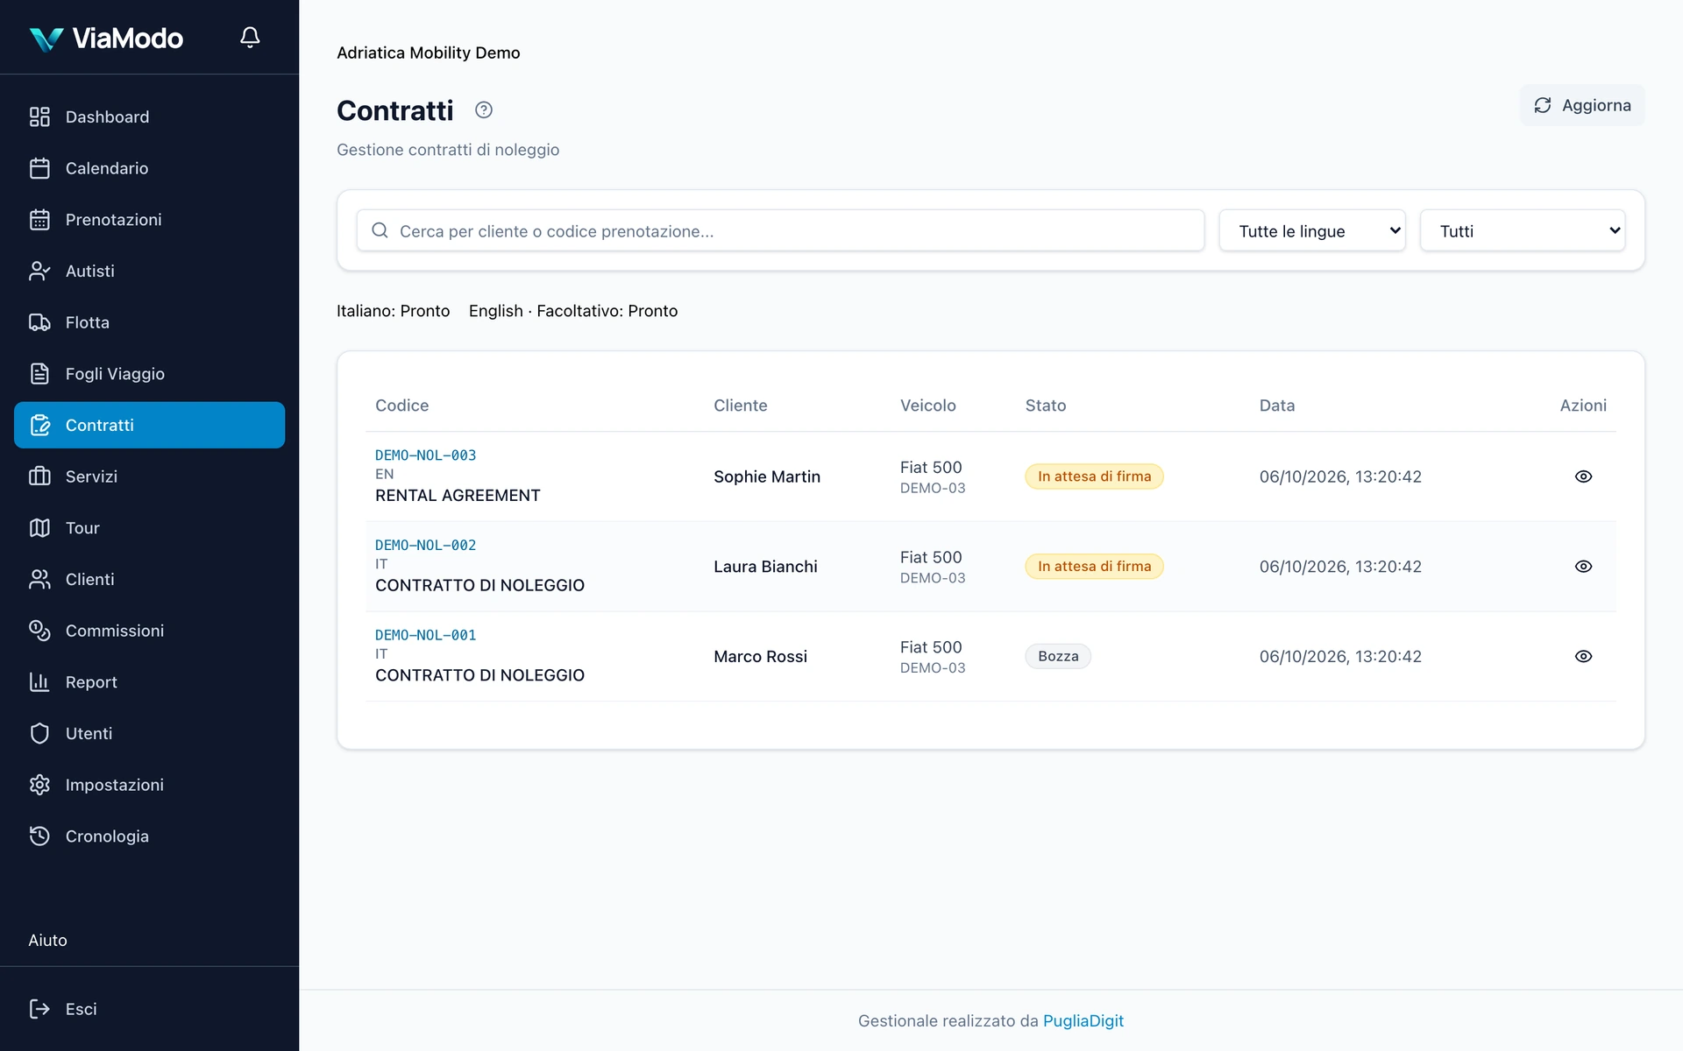Click the Clienti people icon
Screen dimensions: 1683x1051
click(x=39, y=579)
